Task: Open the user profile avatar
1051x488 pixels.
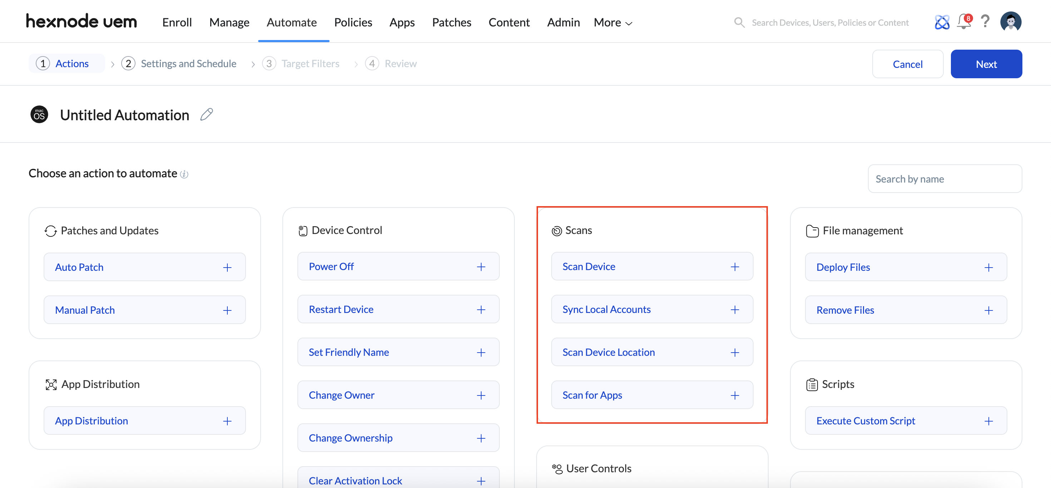Action: tap(1010, 21)
